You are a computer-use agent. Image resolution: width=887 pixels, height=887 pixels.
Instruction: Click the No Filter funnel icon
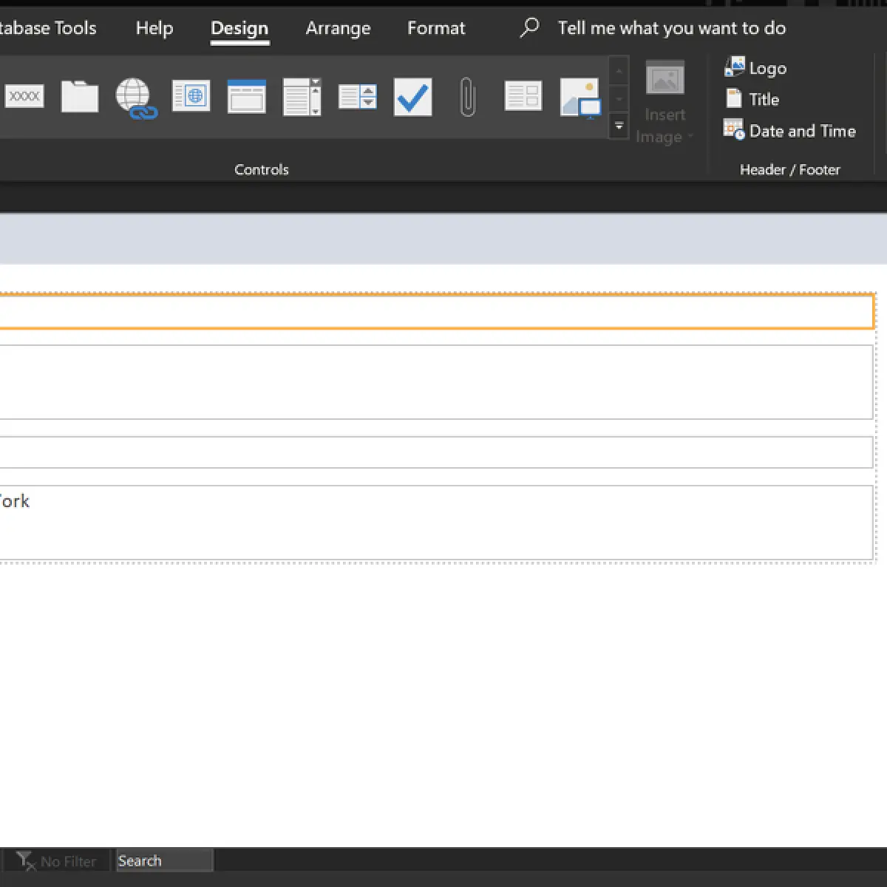point(27,860)
